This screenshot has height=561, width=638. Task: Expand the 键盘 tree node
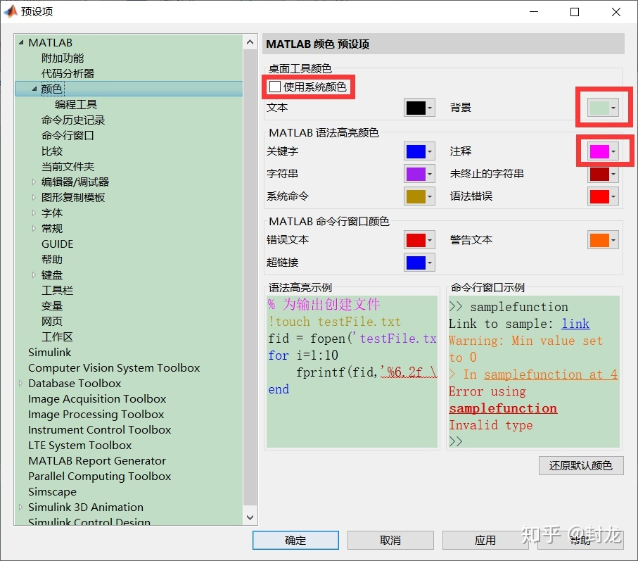(x=34, y=275)
